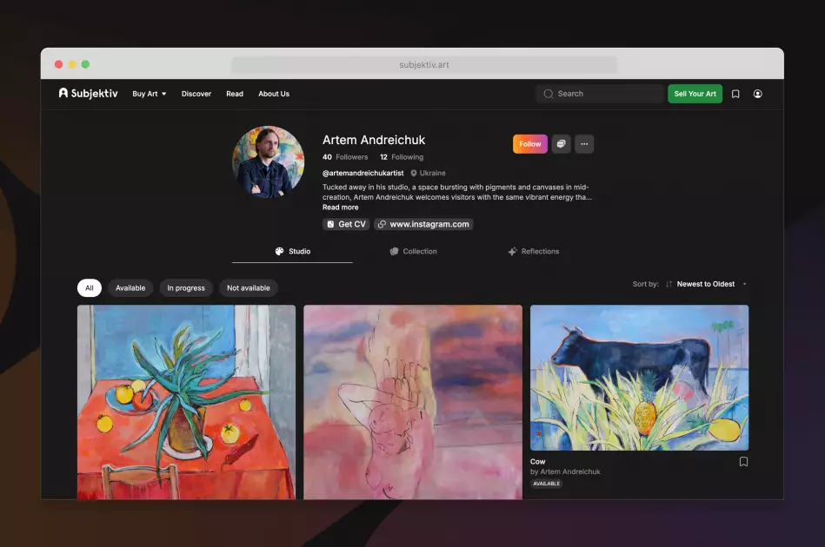Expand the bio with Read more
This screenshot has height=547, width=825.
[x=341, y=207]
